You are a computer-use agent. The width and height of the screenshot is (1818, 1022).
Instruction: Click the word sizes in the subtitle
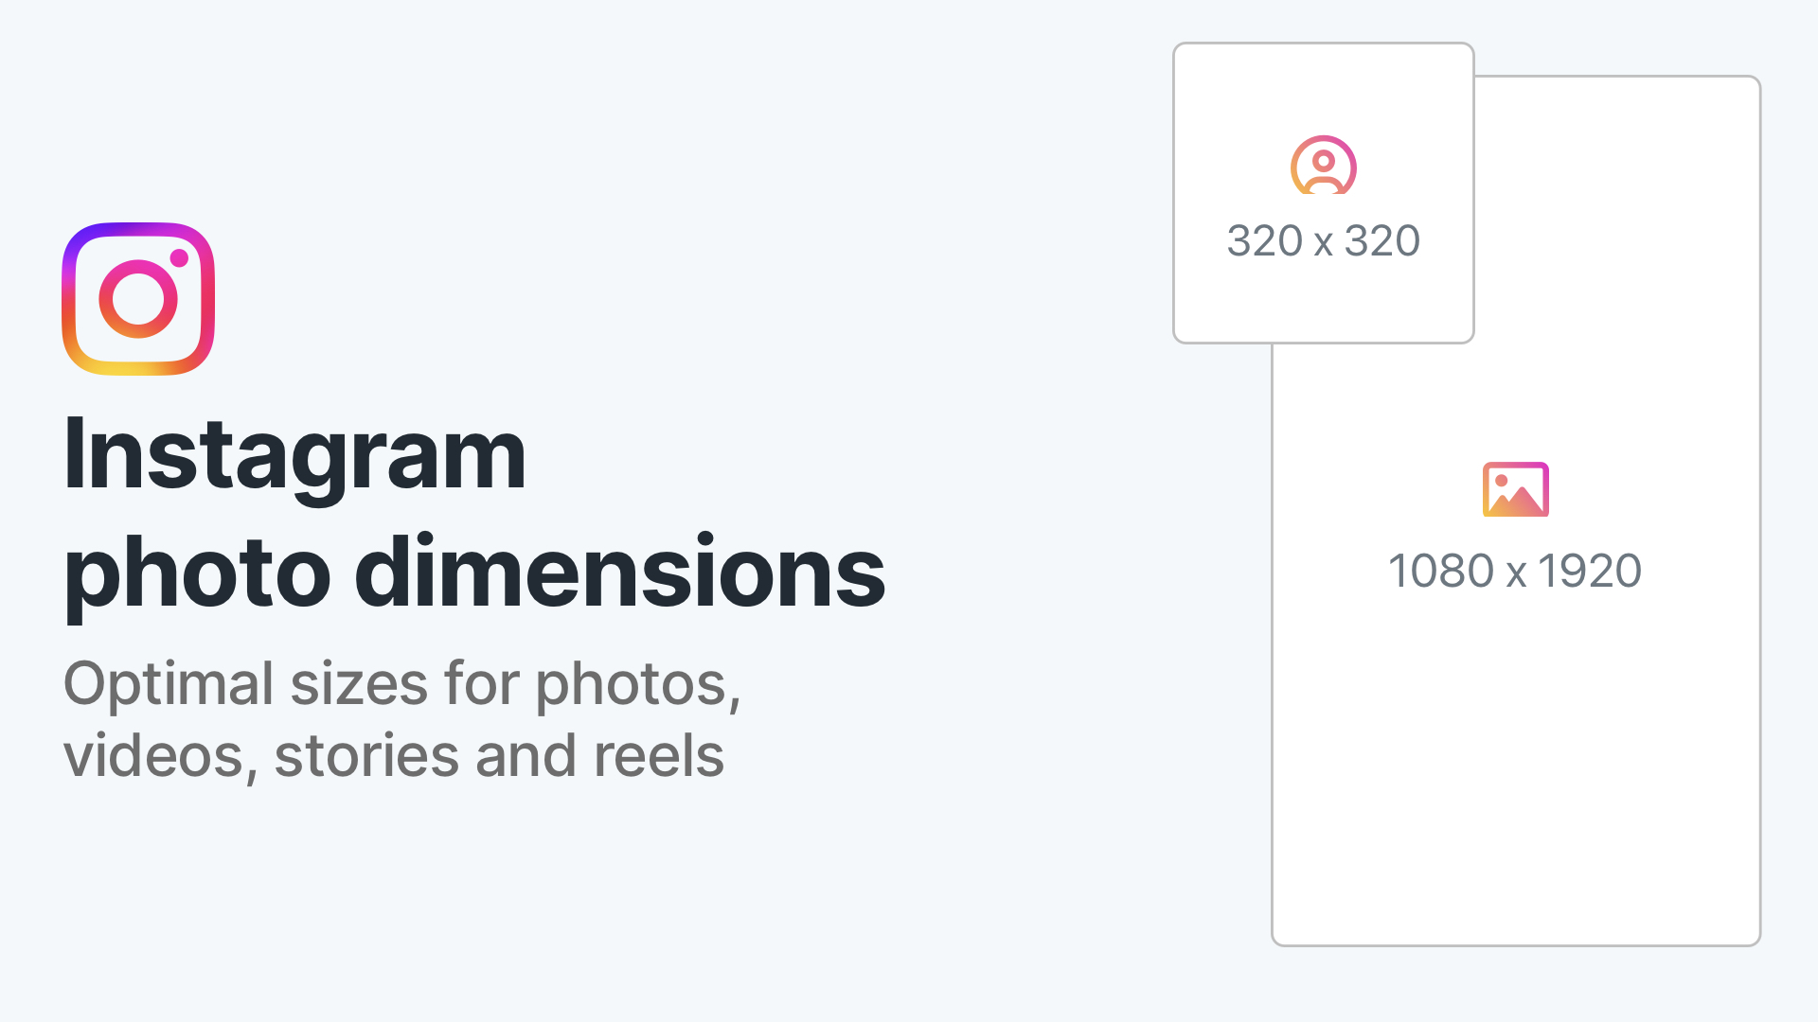[359, 683]
